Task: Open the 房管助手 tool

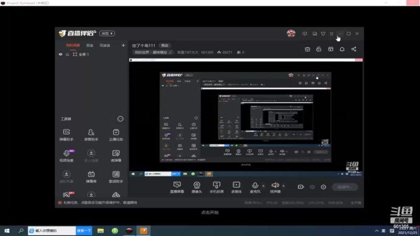Action: [91, 135]
